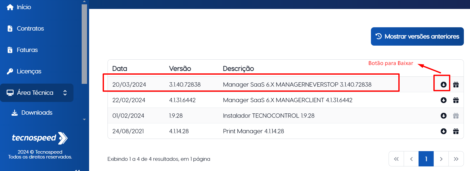Go to previous page of results
Image resolution: width=470 pixels, height=171 pixels.
411,159
